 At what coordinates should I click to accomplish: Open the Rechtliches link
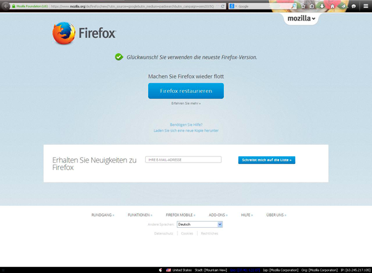(x=210, y=233)
